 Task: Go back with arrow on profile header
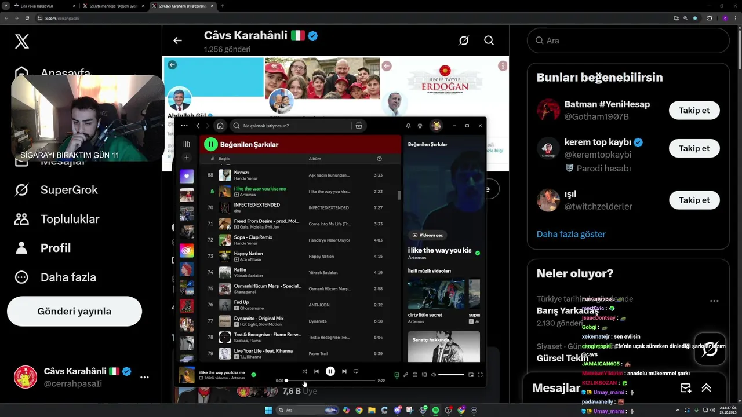pyautogui.click(x=177, y=41)
